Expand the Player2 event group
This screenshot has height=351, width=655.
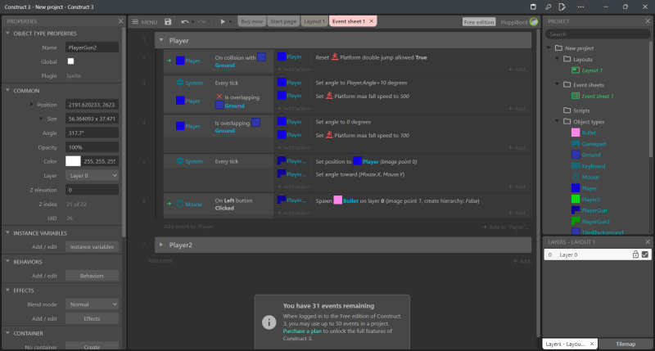pyautogui.click(x=161, y=245)
